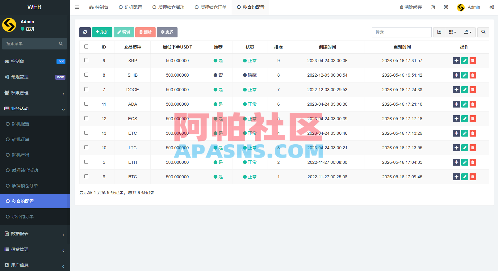Edit the ETH row pencil icon
This screenshot has height=271, width=498.
[x=465, y=162]
